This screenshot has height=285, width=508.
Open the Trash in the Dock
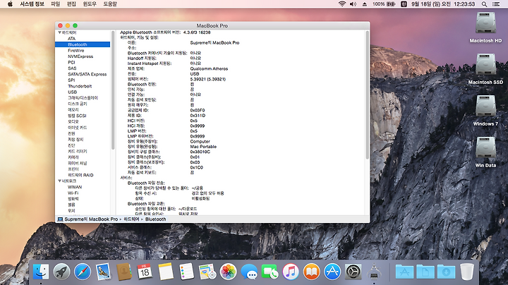(467, 272)
